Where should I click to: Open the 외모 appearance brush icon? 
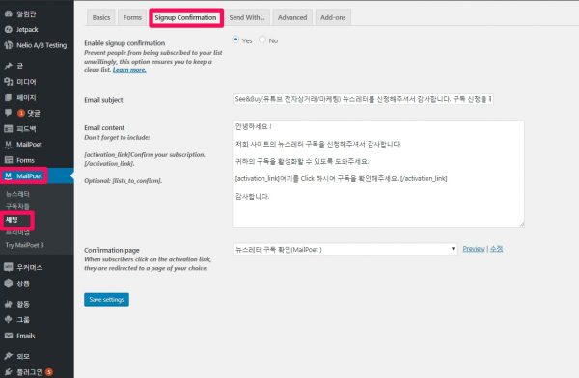tap(8, 356)
